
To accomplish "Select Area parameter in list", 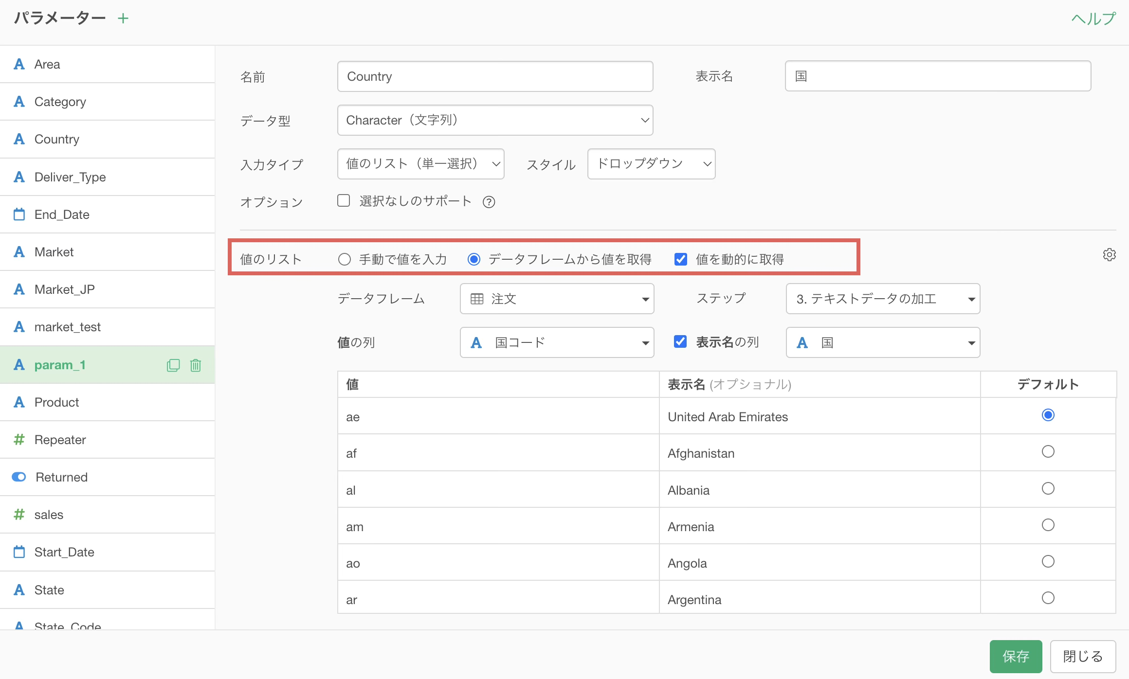I will click(x=107, y=64).
